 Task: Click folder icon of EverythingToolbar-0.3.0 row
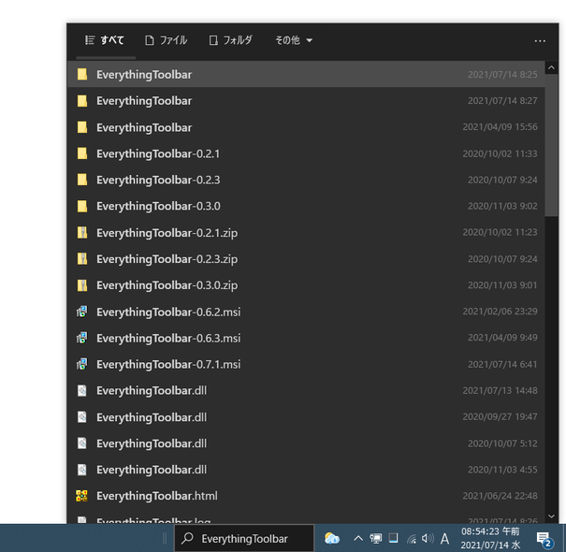click(82, 206)
